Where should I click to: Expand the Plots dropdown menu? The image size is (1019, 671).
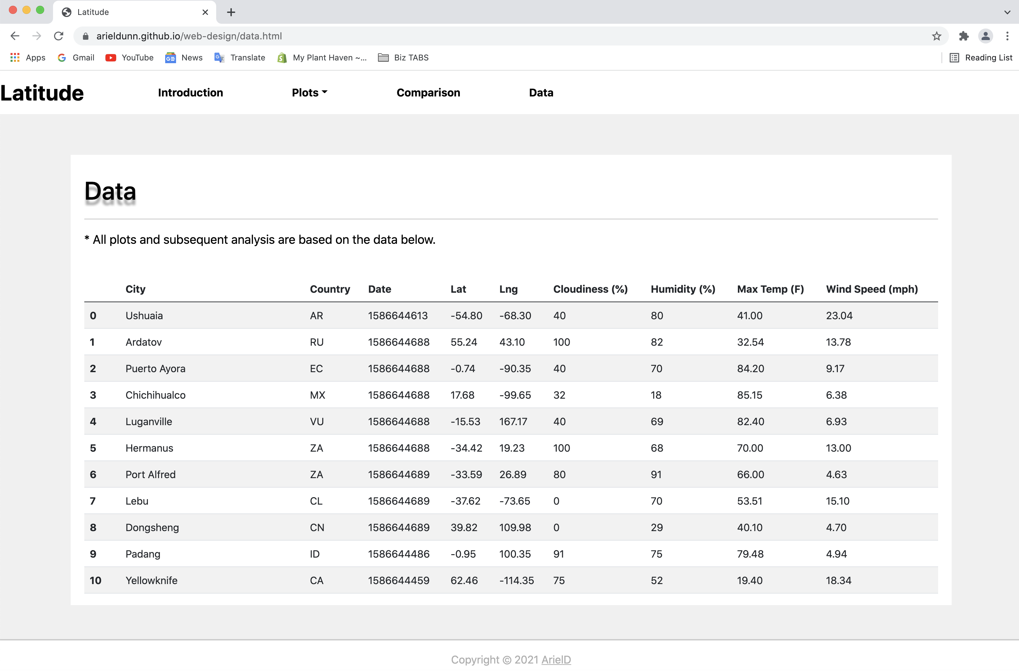309,92
